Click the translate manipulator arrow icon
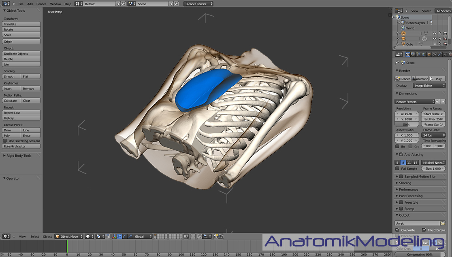 pyautogui.click(x=119, y=236)
